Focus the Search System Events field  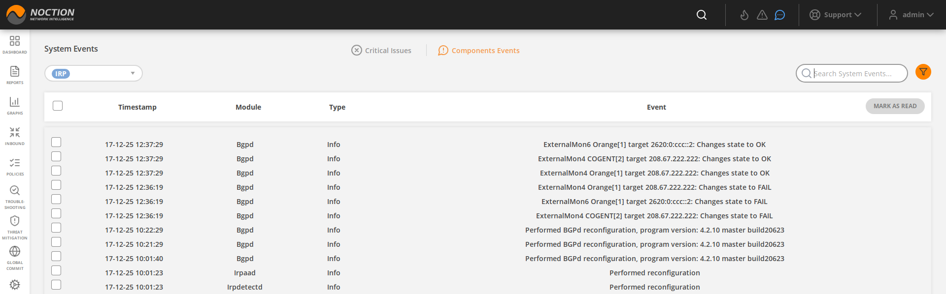(856, 73)
